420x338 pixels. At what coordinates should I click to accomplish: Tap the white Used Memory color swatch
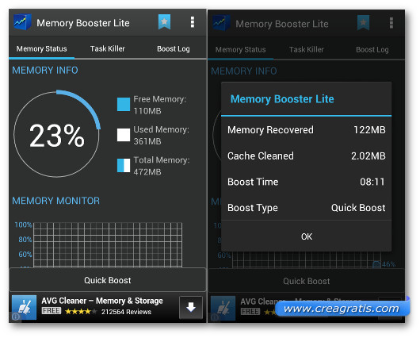pos(124,135)
